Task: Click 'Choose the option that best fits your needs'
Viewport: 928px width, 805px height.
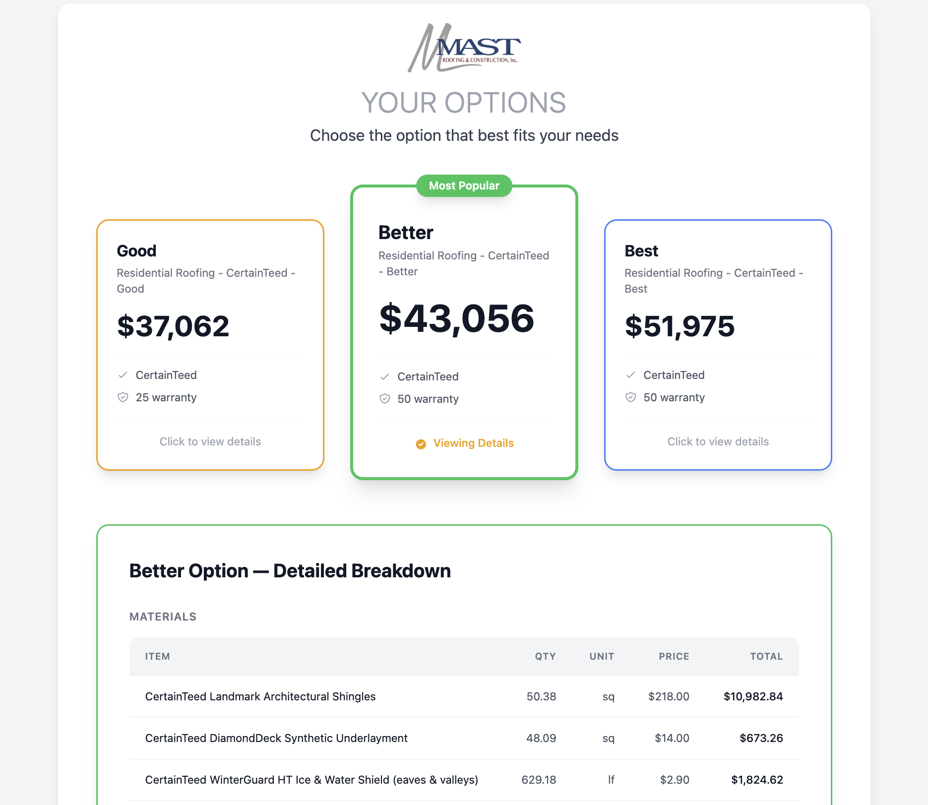Action: pos(464,135)
